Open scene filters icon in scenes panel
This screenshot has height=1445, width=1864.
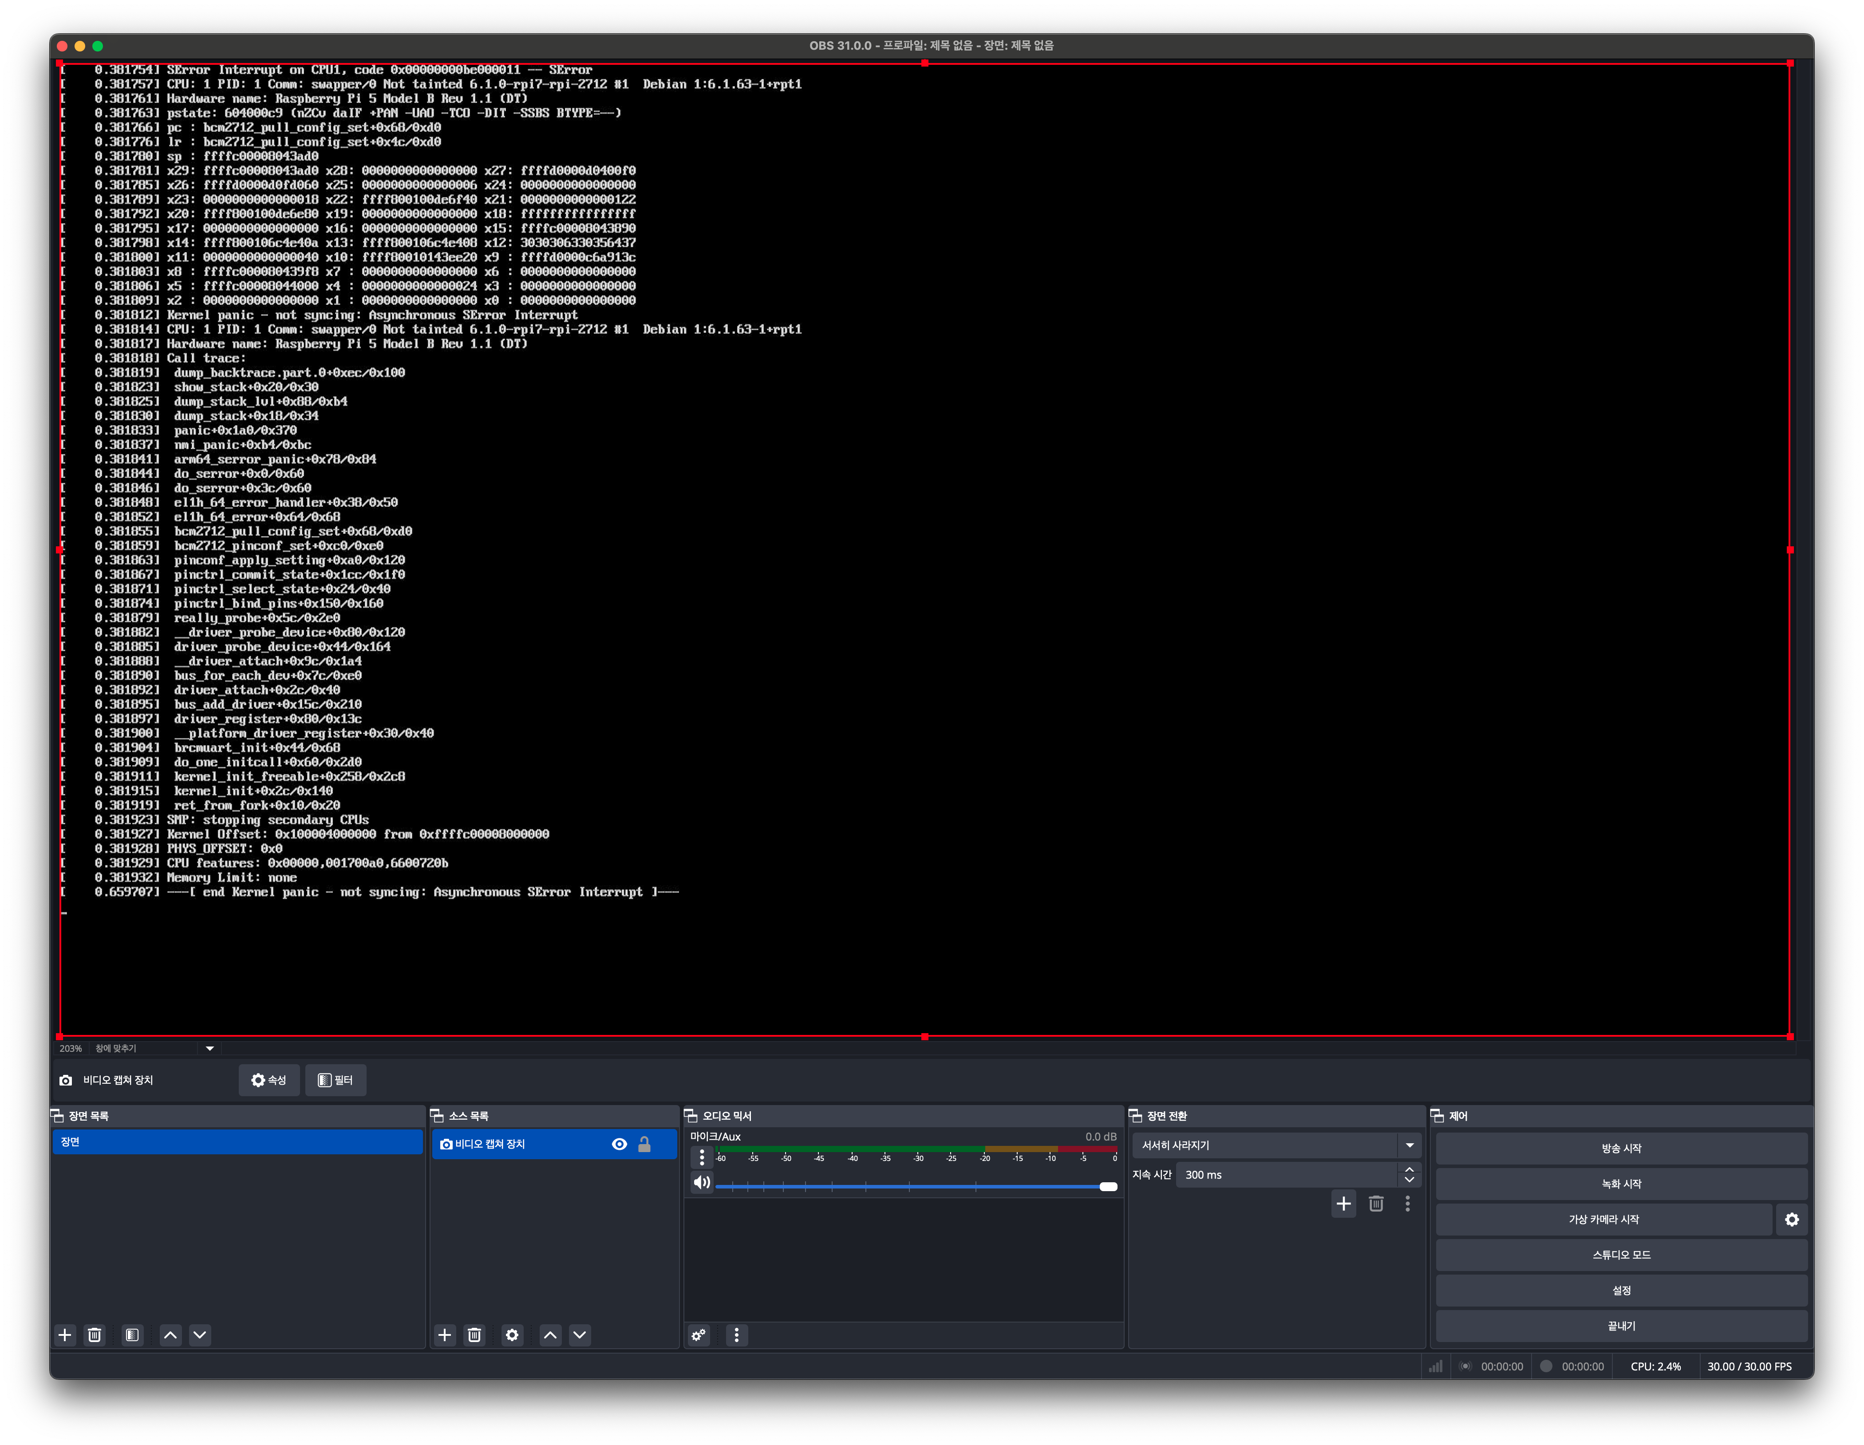pyautogui.click(x=132, y=1335)
